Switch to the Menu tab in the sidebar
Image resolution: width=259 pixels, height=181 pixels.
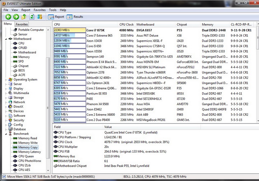(8, 24)
